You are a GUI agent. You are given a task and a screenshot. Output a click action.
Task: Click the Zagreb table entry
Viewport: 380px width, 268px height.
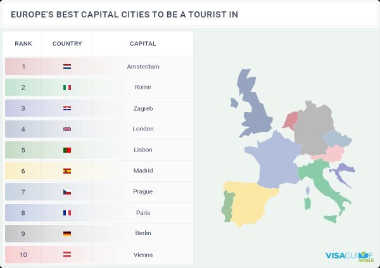[143, 108]
